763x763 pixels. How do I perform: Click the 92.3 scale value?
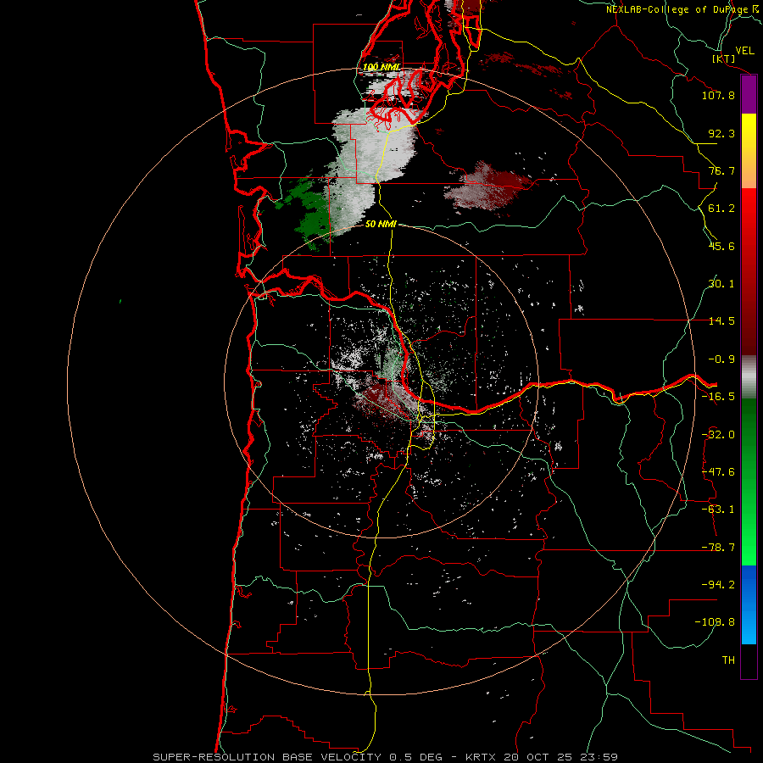721,133
